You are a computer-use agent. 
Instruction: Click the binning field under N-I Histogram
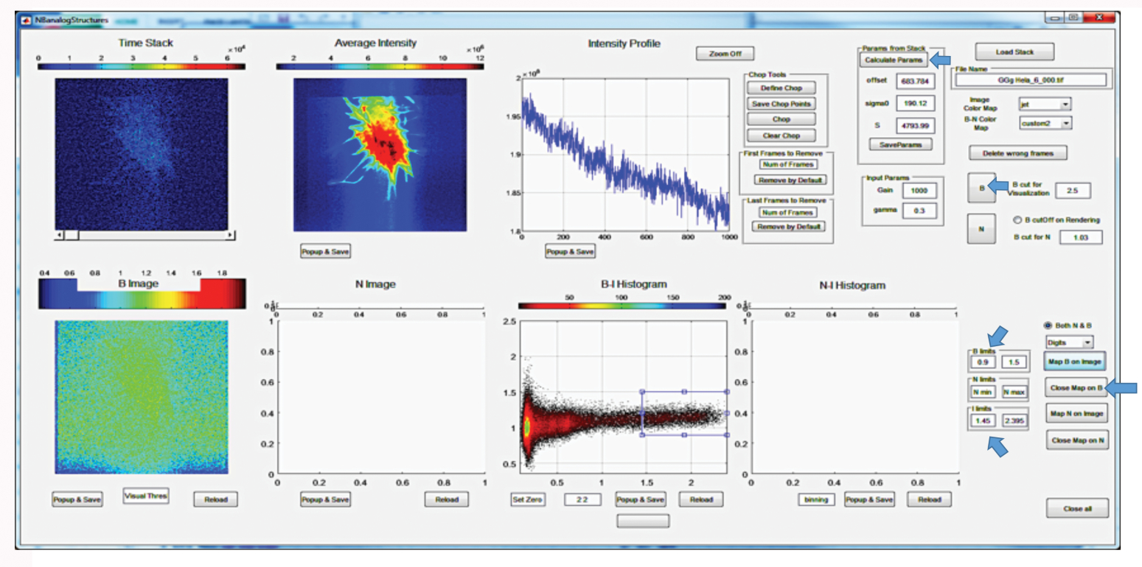pos(816,499)
